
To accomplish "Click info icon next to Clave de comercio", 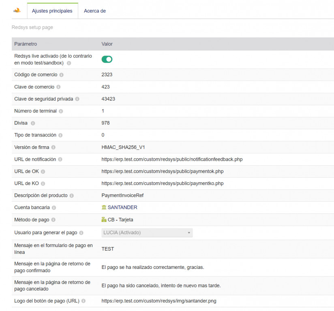I will (x=58, y=87).
